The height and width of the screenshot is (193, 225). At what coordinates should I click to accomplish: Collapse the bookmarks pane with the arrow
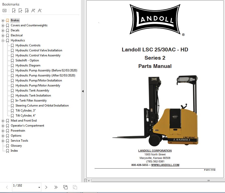click(x=83, y=91)
